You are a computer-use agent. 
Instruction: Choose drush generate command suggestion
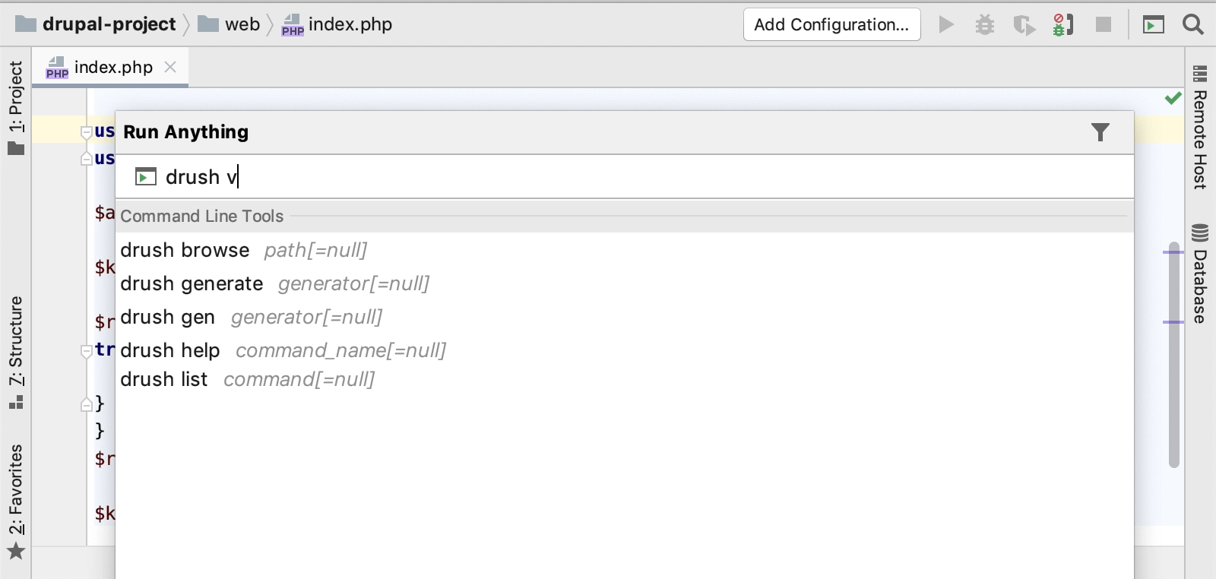point(192,283)
